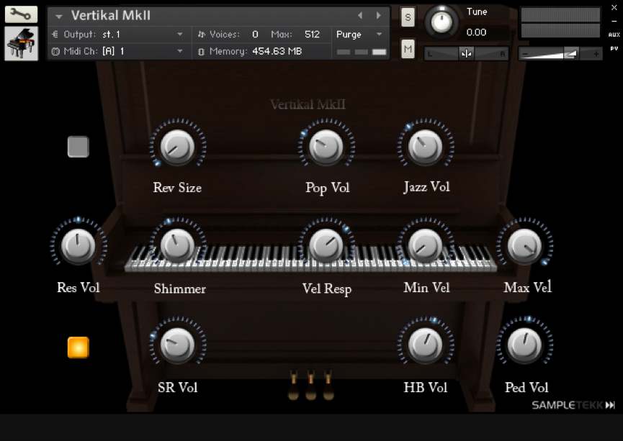Image resolution: width=623 pixels, height=441 pixels.
Task: Click the Ped Vol label text
Action: pos(526,388)
